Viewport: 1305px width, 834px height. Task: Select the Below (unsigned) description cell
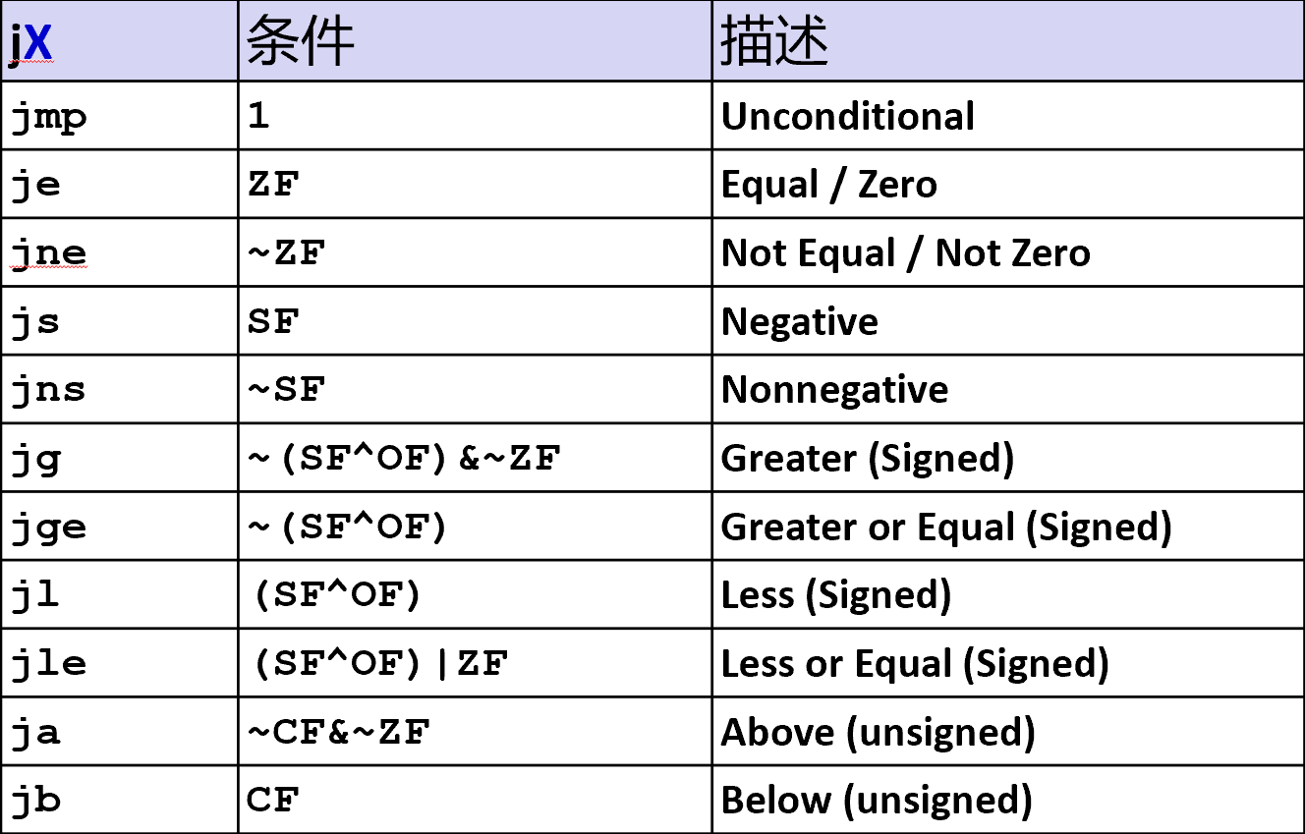coord(876,801)
